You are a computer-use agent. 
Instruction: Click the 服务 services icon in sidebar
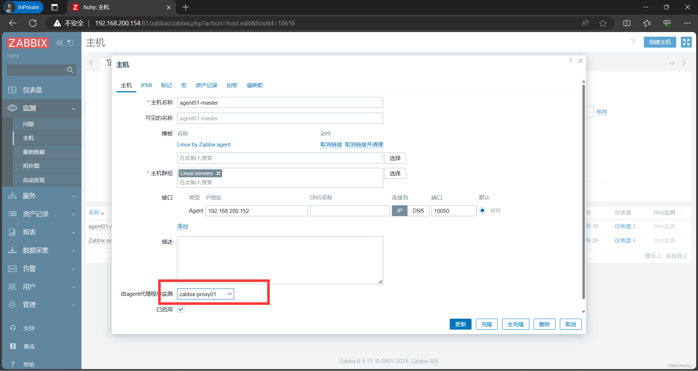pyautogui.click(x=12, y=196)
